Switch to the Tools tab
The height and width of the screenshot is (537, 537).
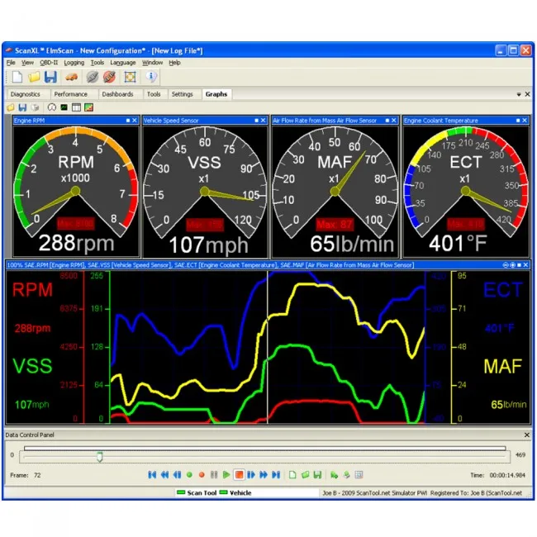click(154, 94)
